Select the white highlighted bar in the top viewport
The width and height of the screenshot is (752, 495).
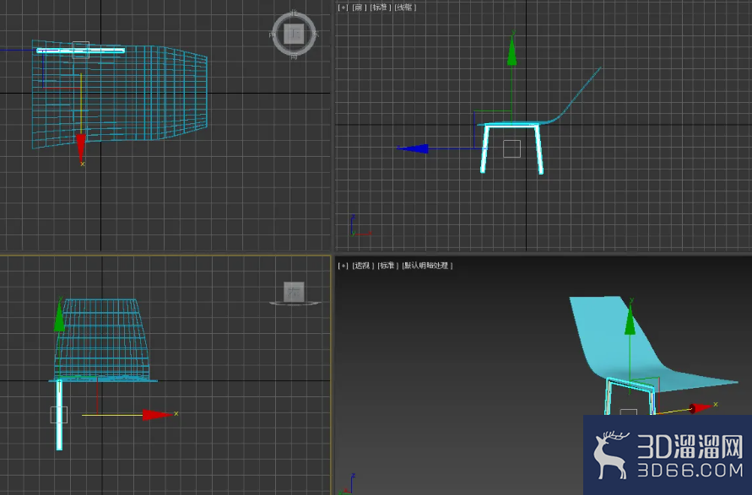coord(80,51)
